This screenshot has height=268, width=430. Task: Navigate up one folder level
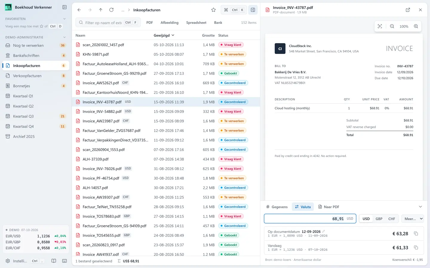click(101, 10)
